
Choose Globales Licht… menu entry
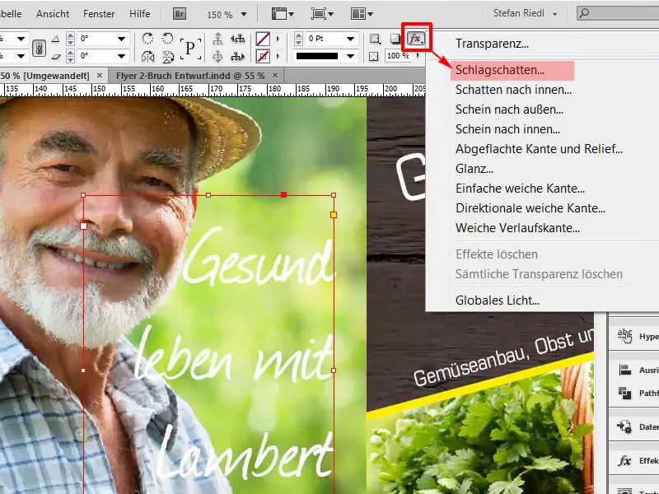(498, 301)
